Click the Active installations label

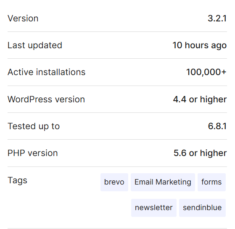click(47, 72)
